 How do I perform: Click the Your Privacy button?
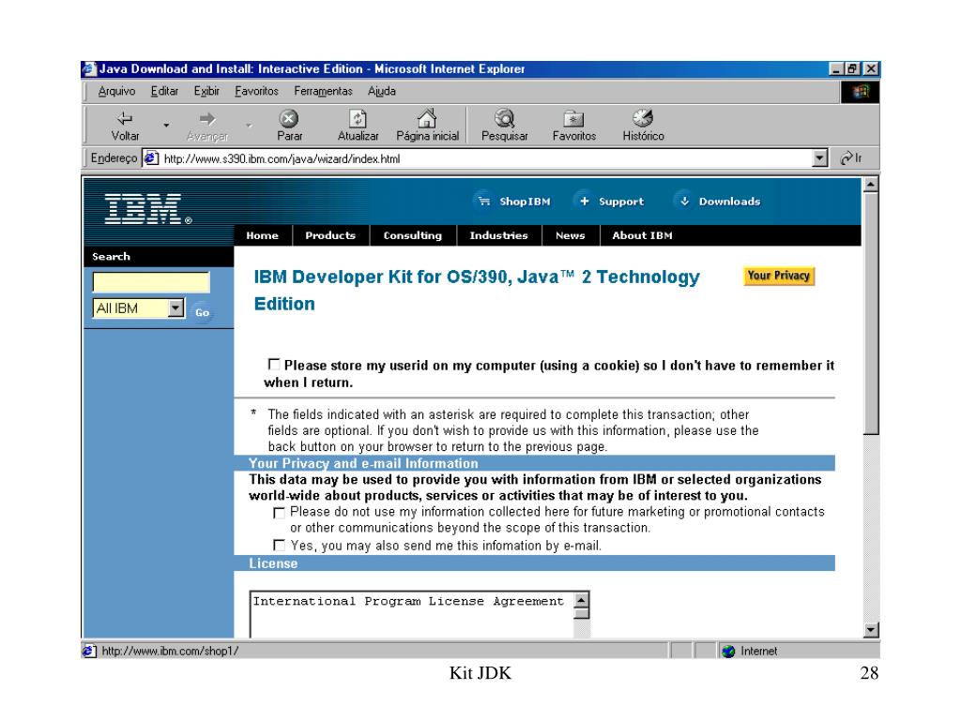[x=779, y=277]
